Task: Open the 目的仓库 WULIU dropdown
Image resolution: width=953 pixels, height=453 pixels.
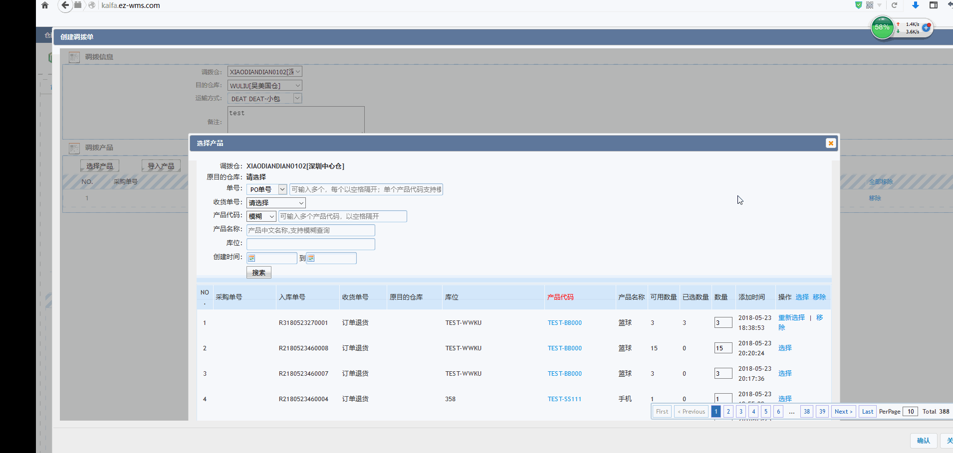Action: [x=265, y=86]
